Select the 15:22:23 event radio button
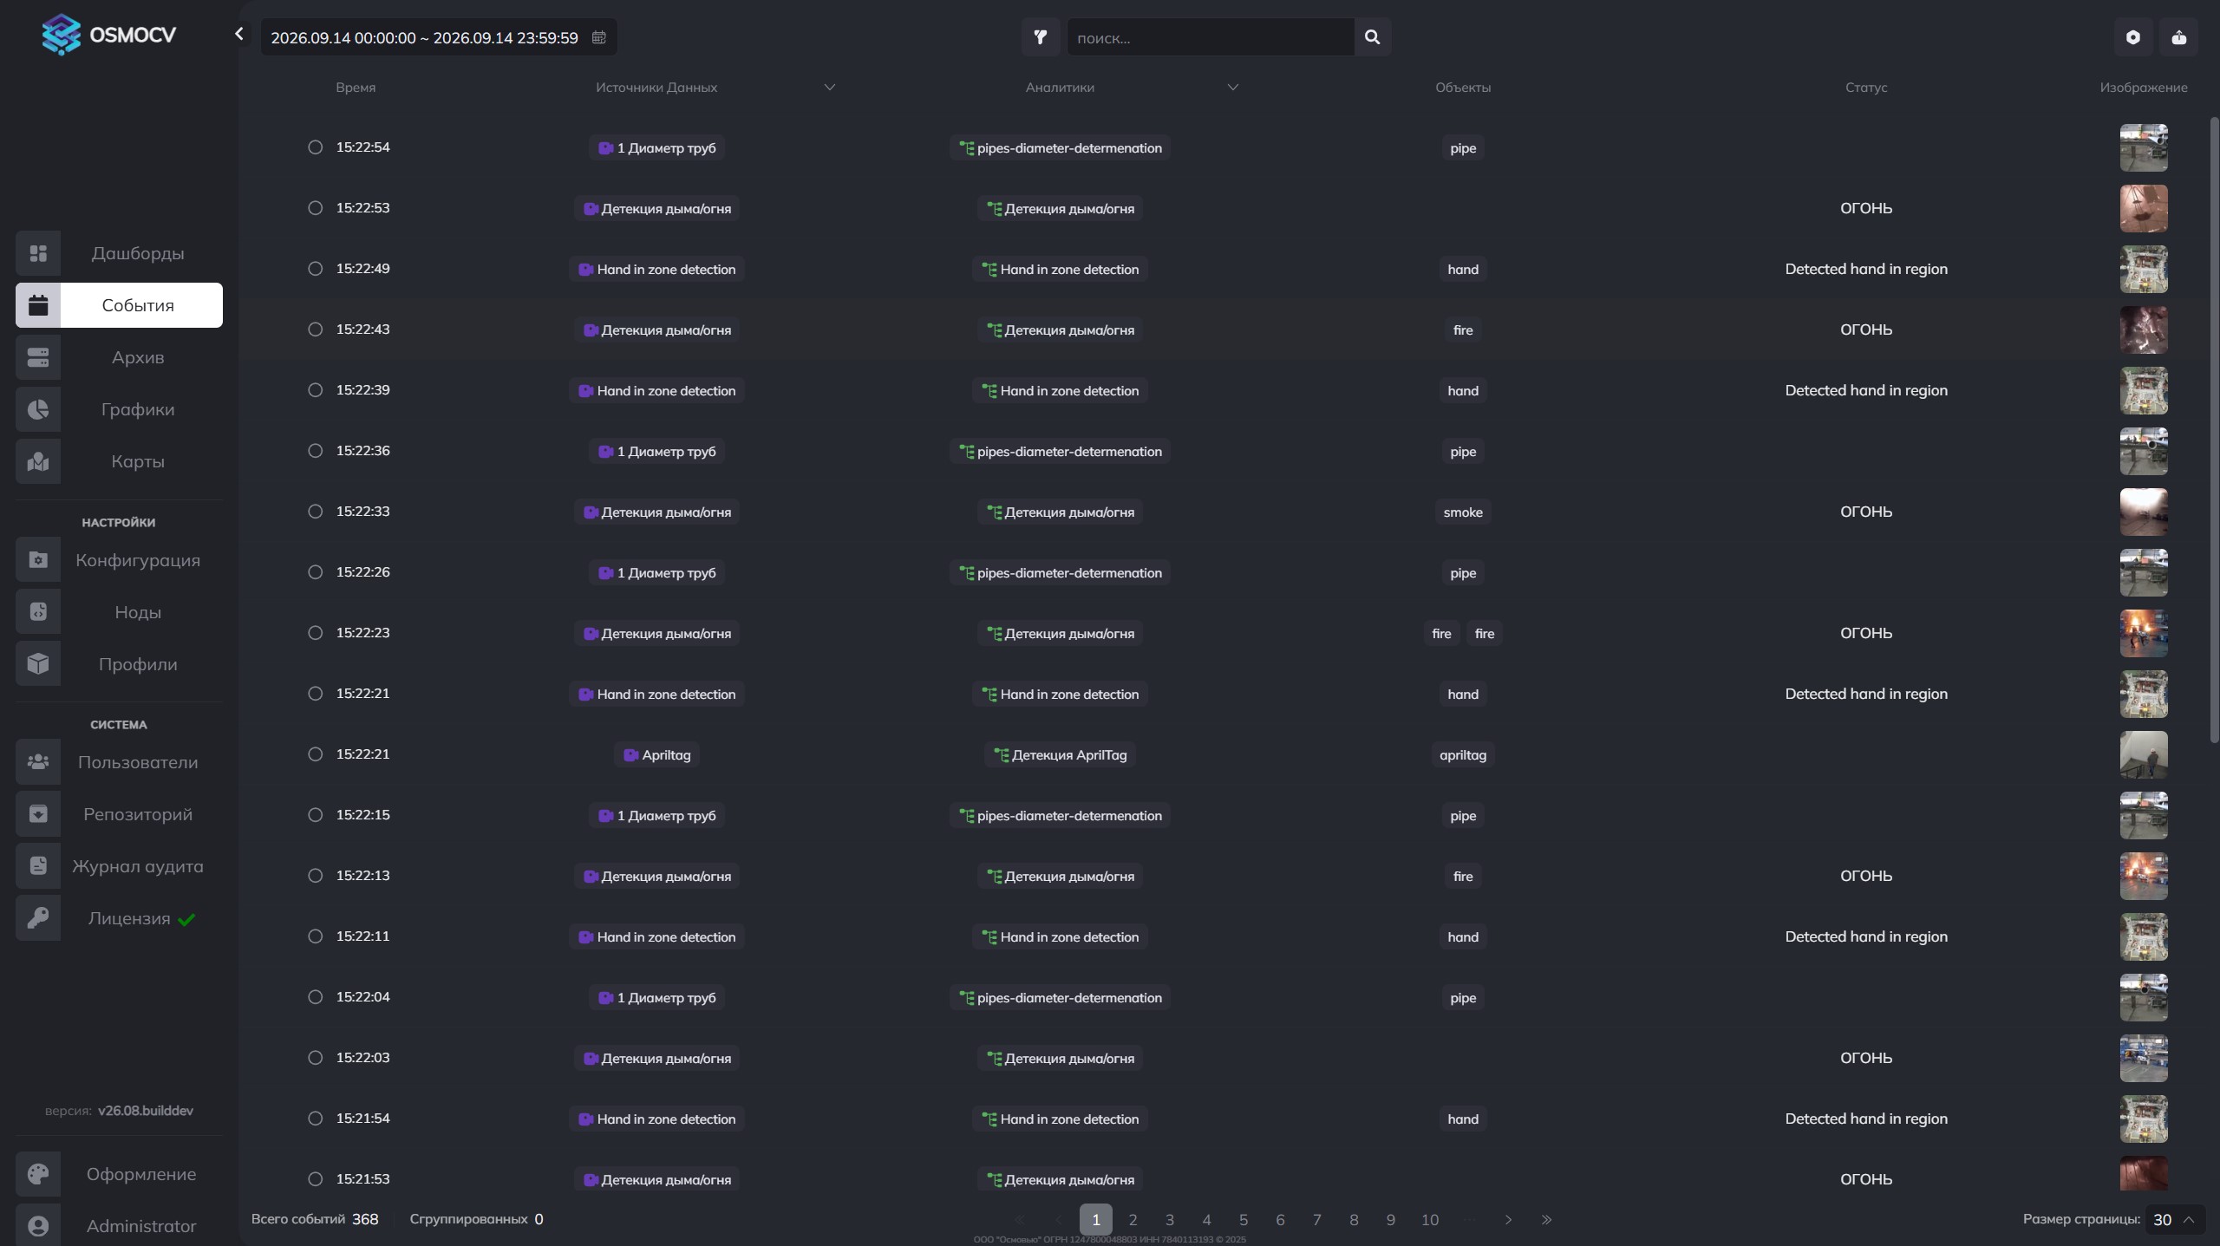2220x1246 pixels. click(316, 633)
